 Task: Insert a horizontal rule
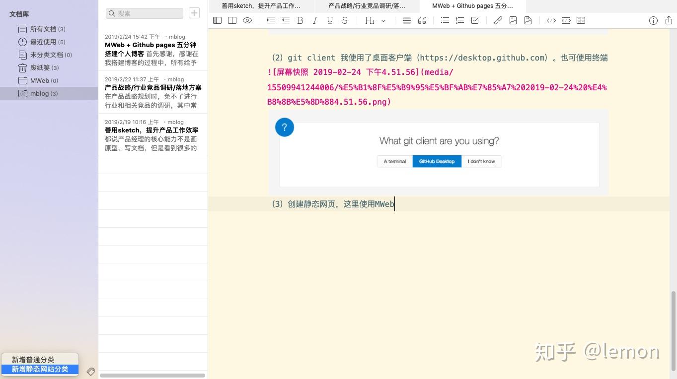tap(407, 20)
